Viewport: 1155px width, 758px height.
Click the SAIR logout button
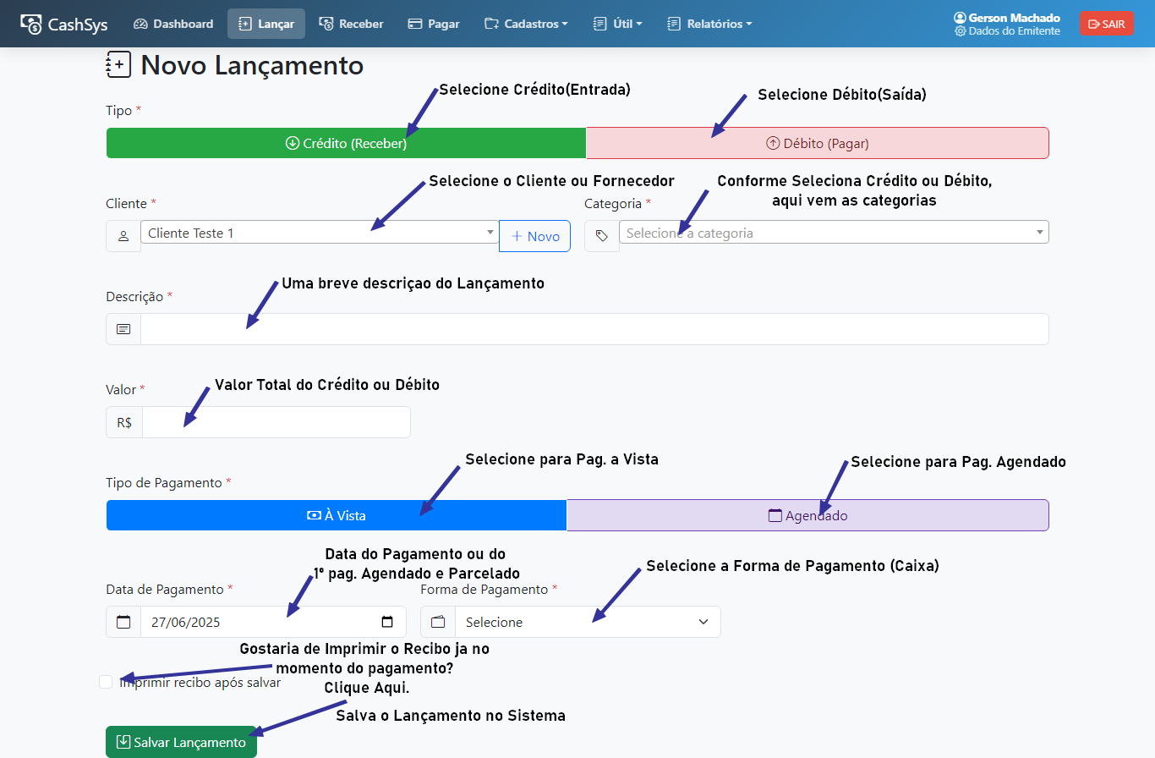pyautogui.click(x=1106, y=24)
